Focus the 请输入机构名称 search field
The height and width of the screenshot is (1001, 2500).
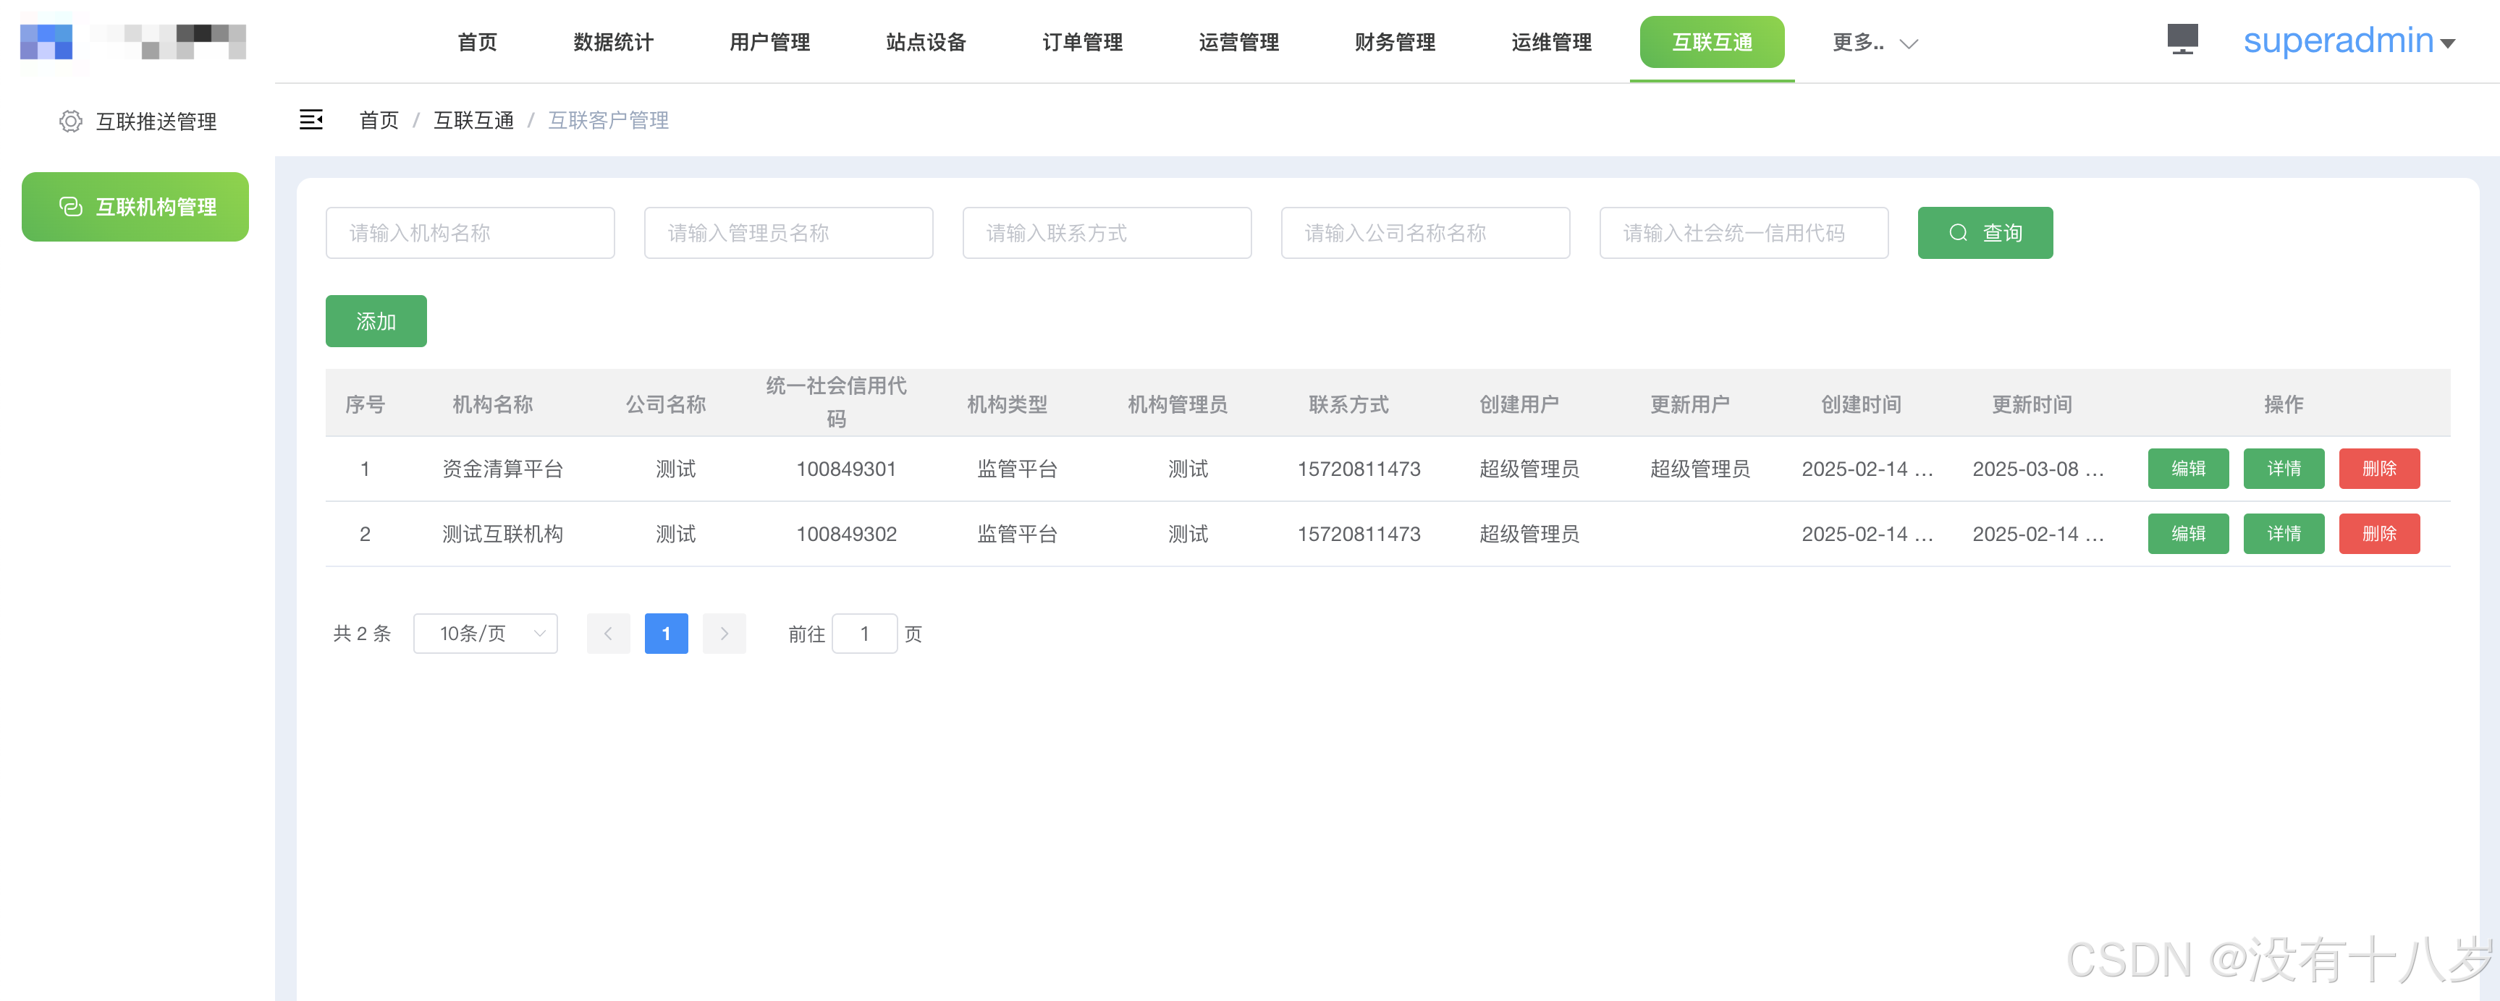[x=470, y=233]
